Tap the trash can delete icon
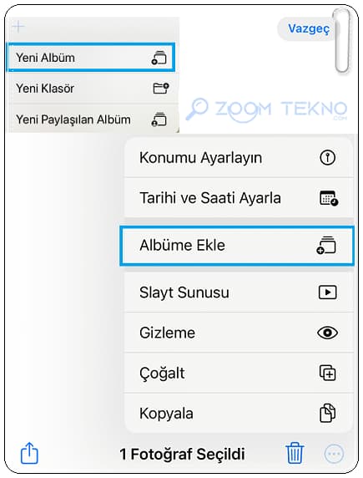Viewport: 363px width, 478px height. click(295, 453)
